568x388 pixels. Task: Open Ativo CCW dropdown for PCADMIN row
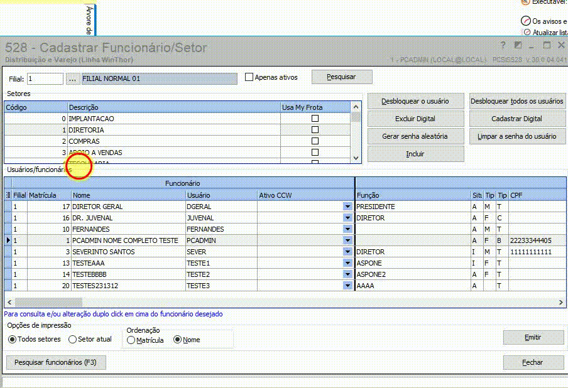pyautogui.click(x=347, y=240)
